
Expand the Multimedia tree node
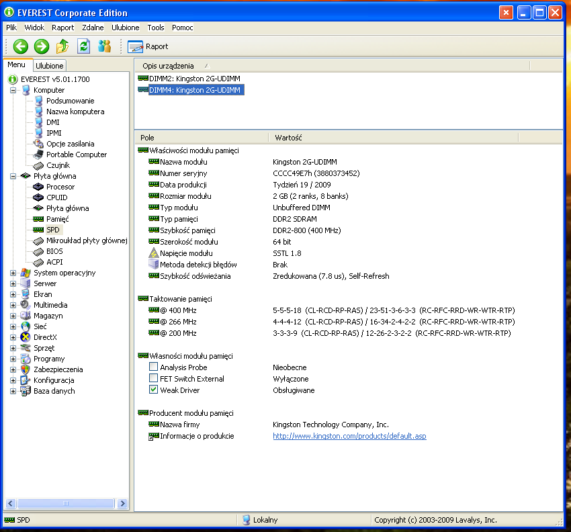pos(13,305)
